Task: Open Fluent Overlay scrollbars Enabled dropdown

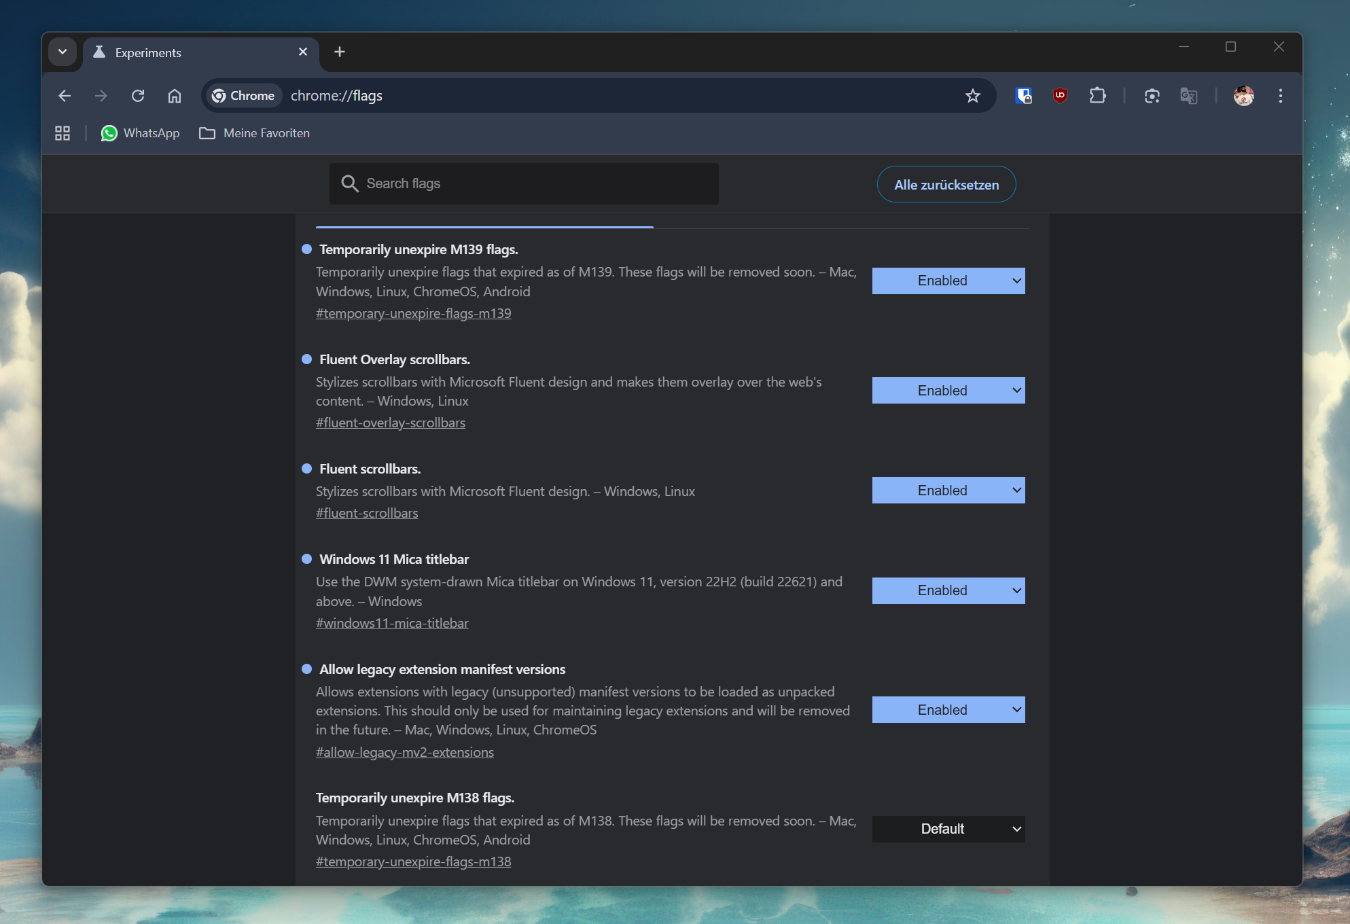Action: point(948,391)
